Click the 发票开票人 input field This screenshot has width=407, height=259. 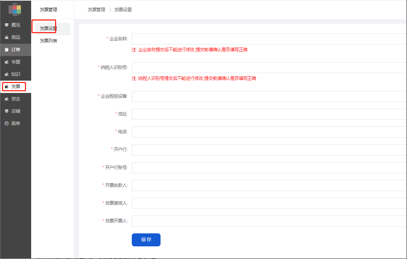(x=269, y=221)
